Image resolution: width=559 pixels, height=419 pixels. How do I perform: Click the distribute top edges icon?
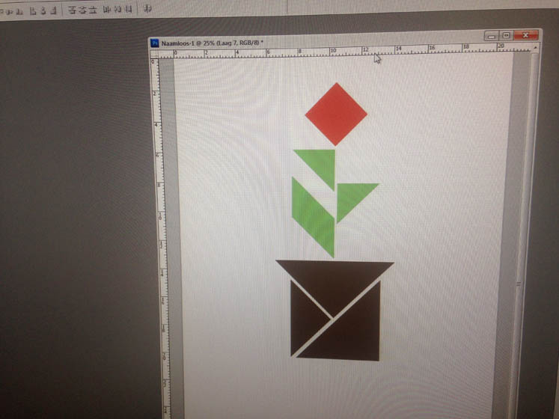71,10
